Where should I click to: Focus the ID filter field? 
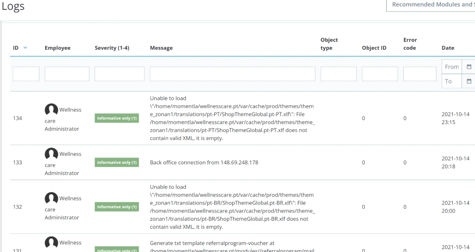point(26,74)
